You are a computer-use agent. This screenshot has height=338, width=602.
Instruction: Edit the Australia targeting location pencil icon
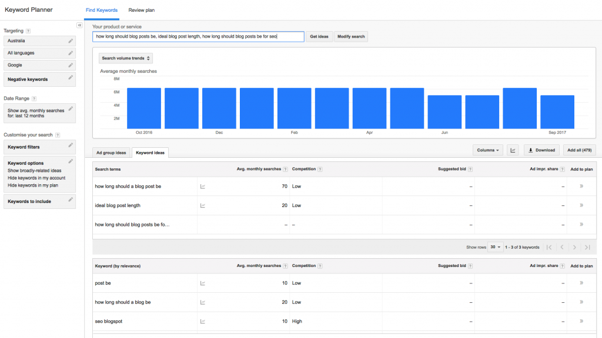tap(71, 41)
